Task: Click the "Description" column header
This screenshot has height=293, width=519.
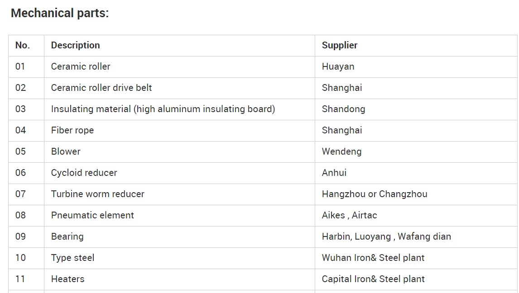Action: 75,45
